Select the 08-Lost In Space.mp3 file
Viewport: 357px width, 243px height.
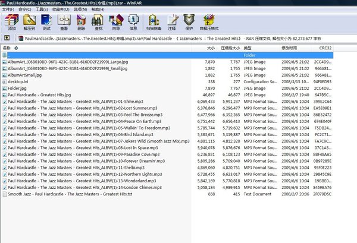pos(83,147)
